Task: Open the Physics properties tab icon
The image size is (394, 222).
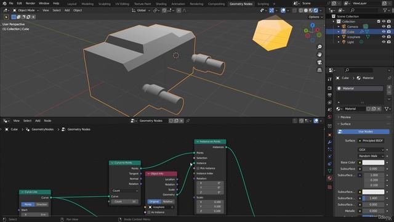Action: [x=330, y=156]
